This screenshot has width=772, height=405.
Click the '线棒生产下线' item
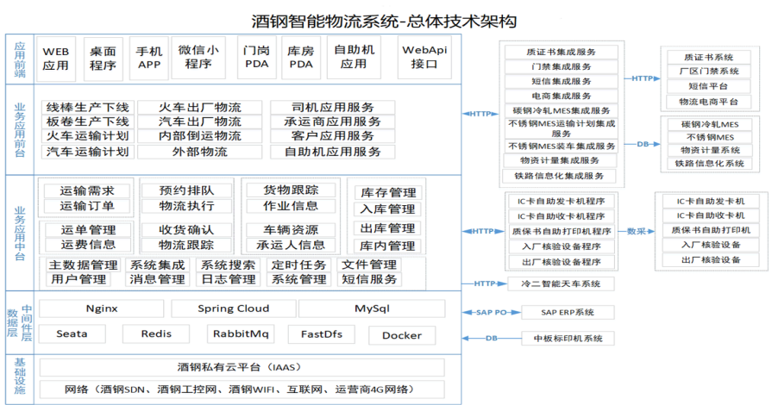88,107
